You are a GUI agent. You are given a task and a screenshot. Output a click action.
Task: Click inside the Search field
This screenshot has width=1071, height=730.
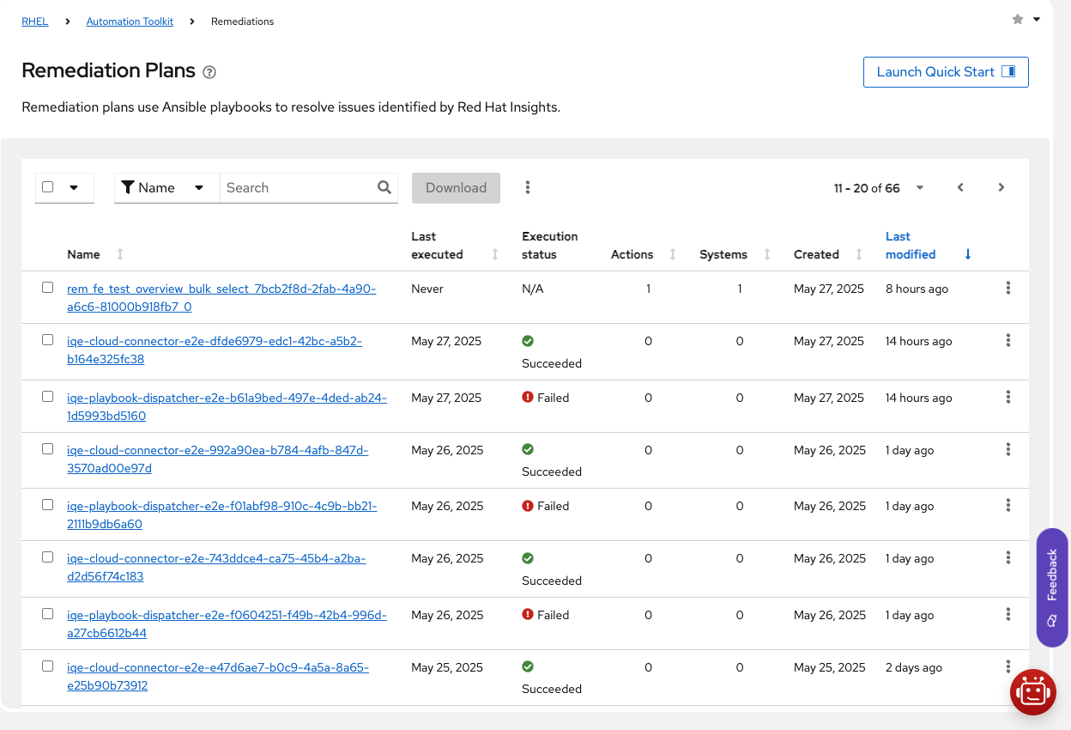tap(292, 187)
